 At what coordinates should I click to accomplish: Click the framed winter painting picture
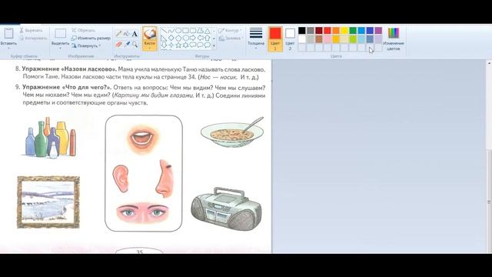coord(48,202)
